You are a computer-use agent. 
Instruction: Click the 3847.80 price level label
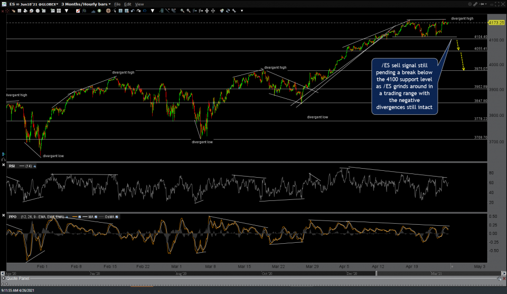(x=481, y=100)
